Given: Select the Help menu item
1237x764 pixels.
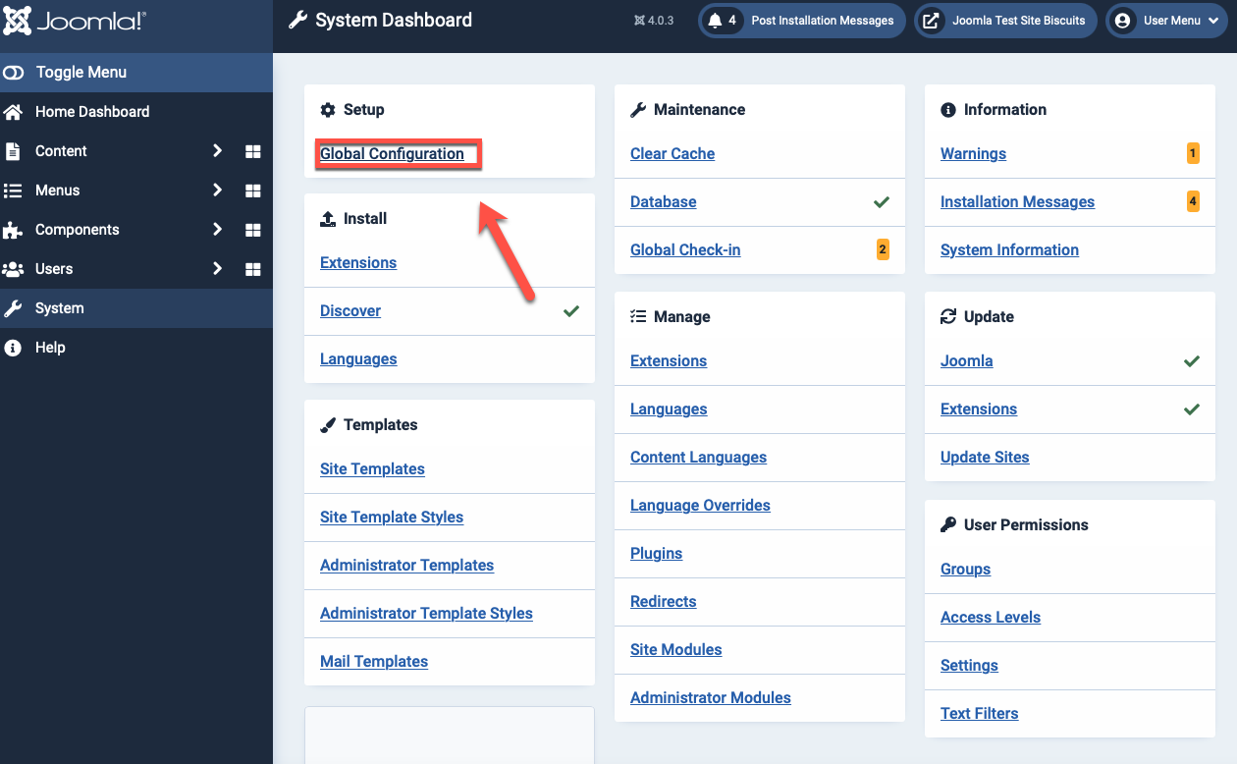Looking at the screenshot, I should pyautogui.click(x=50, y=348).
